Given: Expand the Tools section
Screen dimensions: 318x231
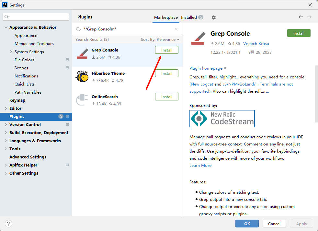Looking at the screenshot, I should point(6,149).
